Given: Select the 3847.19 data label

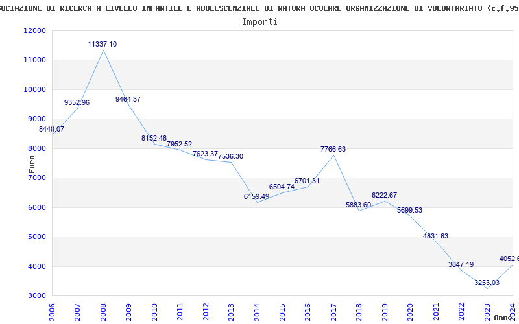Looking at the screenshot, I should pyautogui.click(x=461, y=264).
